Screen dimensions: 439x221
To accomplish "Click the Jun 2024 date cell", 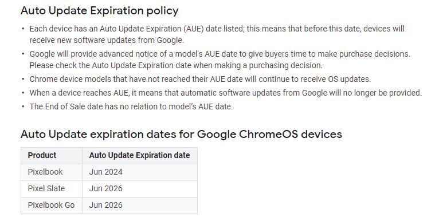I will pyautogui.click(x=140, y=172).
